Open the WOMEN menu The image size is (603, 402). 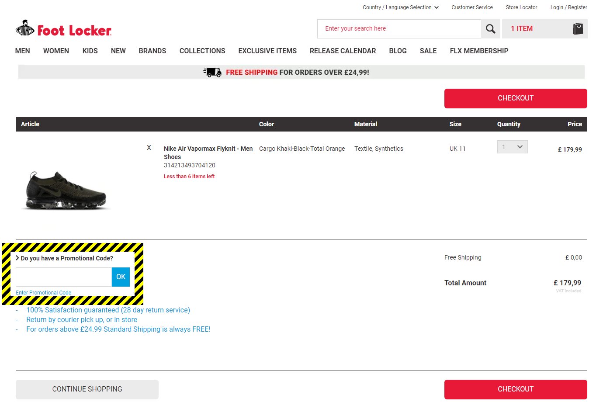pyautogui.click(x=56, y=51)
